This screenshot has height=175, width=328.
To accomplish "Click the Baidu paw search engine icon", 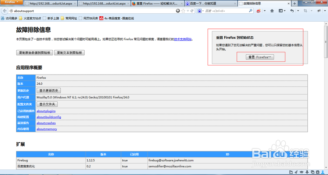I will [199, 11].
